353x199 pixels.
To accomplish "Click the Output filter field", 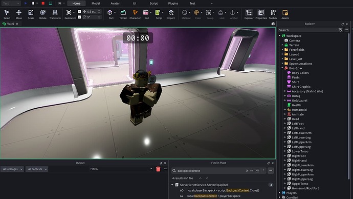I will (121, 169).
